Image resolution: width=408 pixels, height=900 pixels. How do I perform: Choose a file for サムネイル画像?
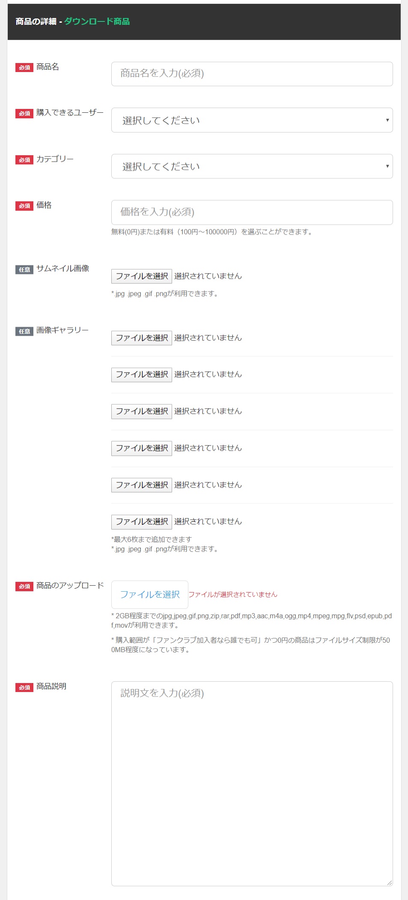[142, 276]
